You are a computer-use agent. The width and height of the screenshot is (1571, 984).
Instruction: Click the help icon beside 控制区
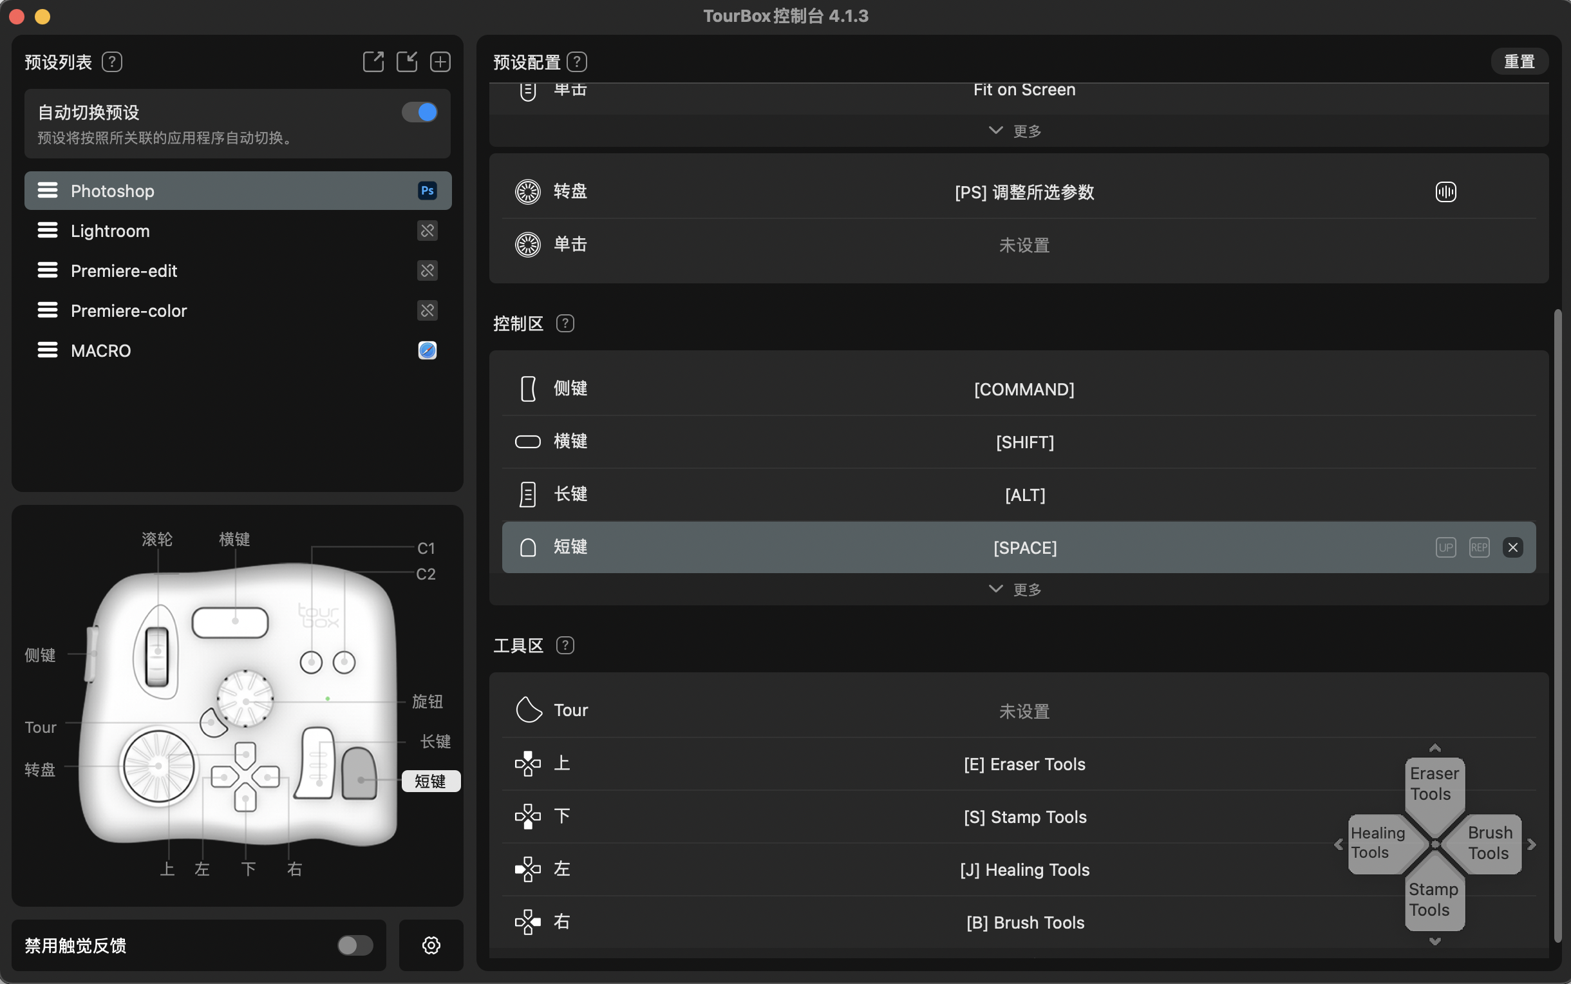click(564, 323)
